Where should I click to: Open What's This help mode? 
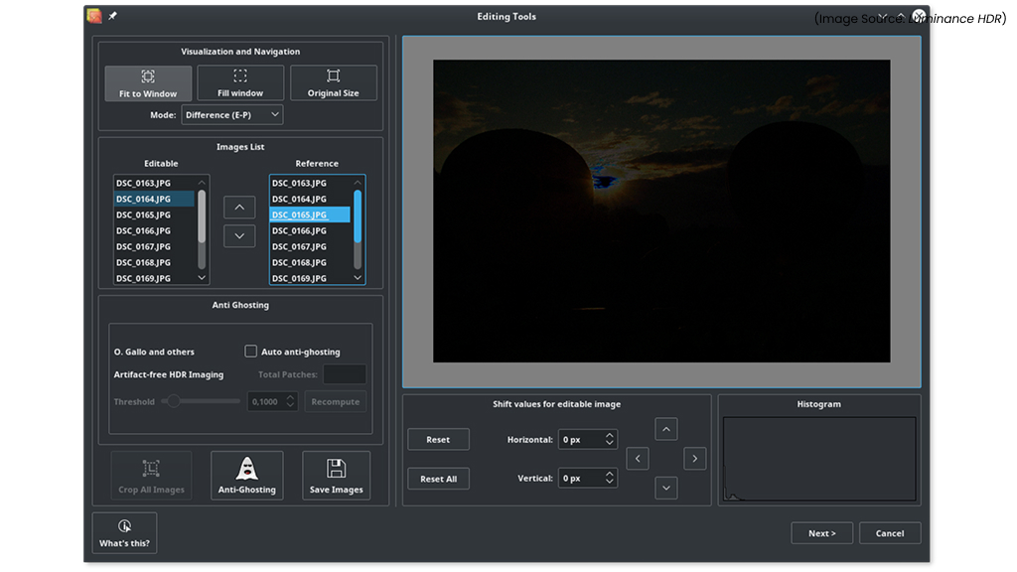coord(124,532)
